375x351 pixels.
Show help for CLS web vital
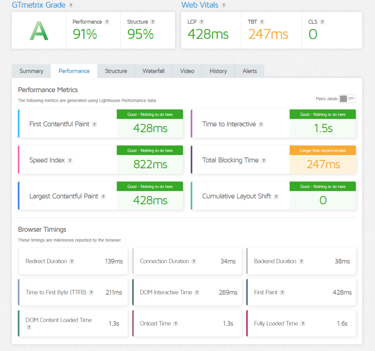pyautogui.click(x=322, y=22)
